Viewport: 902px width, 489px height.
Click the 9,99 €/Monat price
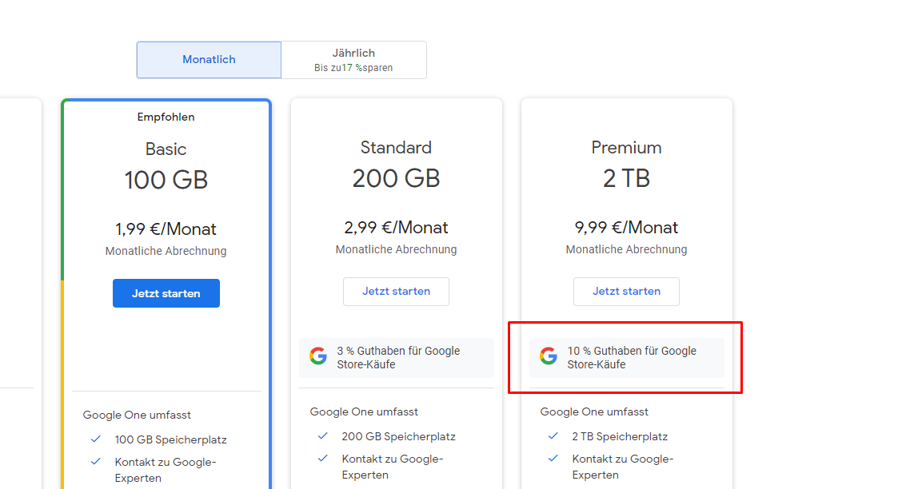tap(626, 228)
